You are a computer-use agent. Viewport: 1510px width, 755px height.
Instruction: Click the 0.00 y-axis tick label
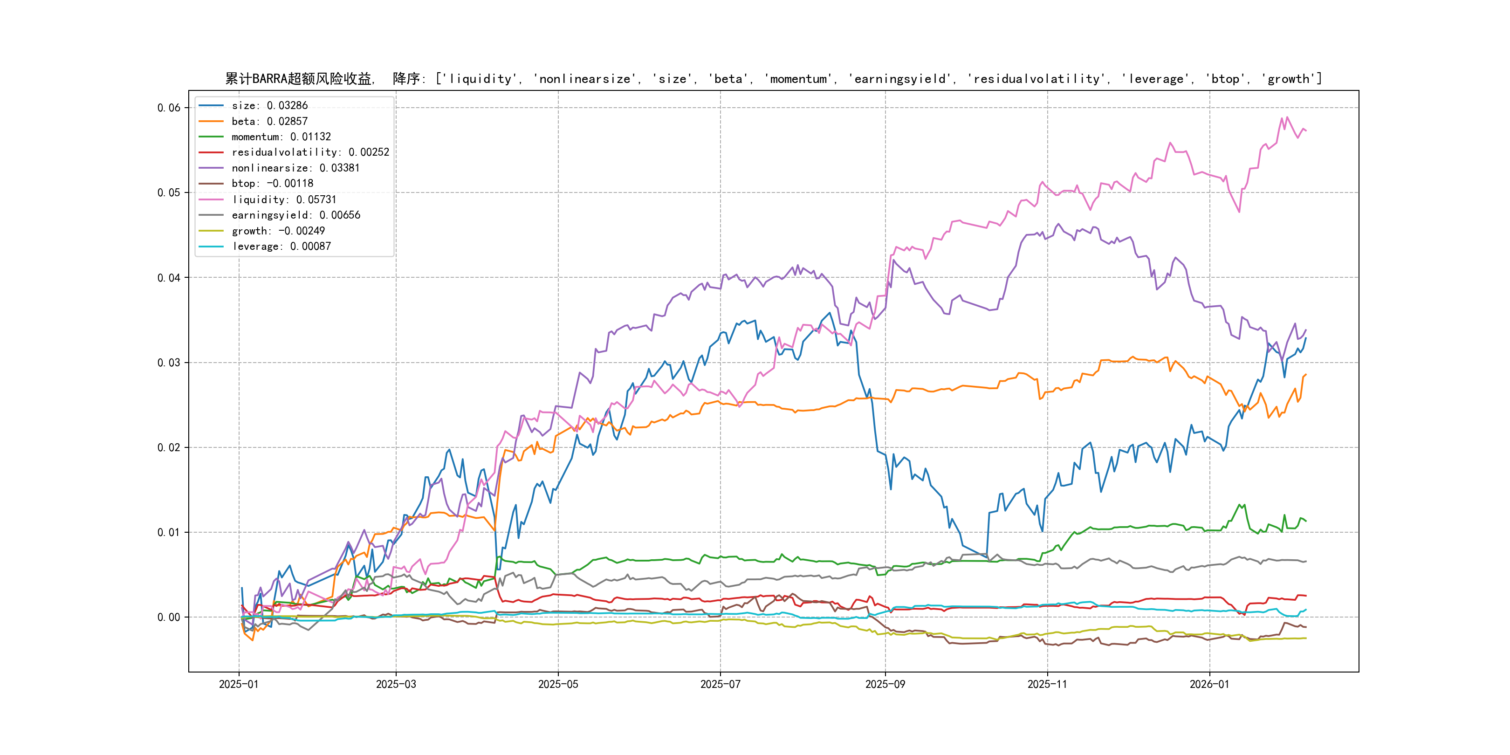[x=169, y=617]
